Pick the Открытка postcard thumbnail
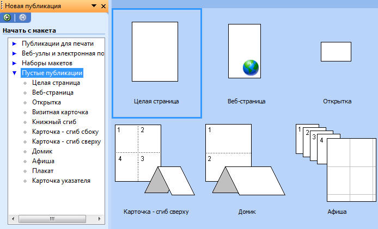The width and height of the screenshot is (378, 229). 336,52
